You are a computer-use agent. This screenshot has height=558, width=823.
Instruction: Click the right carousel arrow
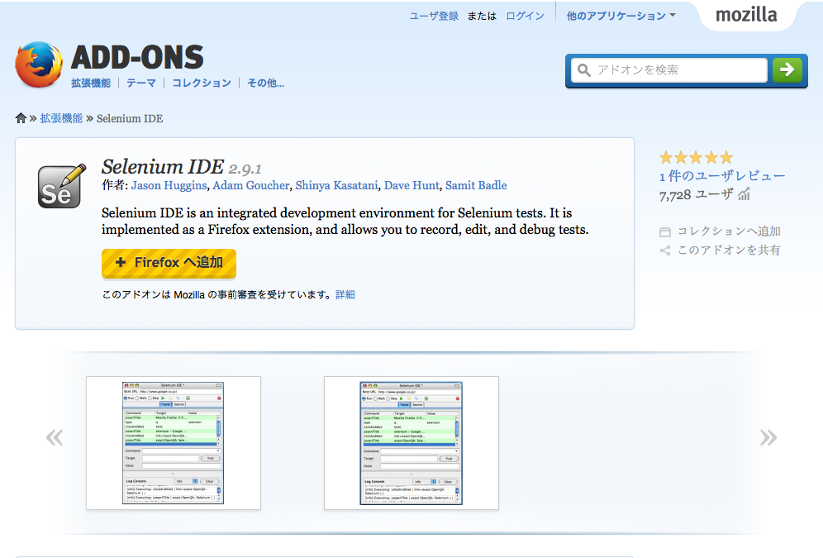(768, 437)
